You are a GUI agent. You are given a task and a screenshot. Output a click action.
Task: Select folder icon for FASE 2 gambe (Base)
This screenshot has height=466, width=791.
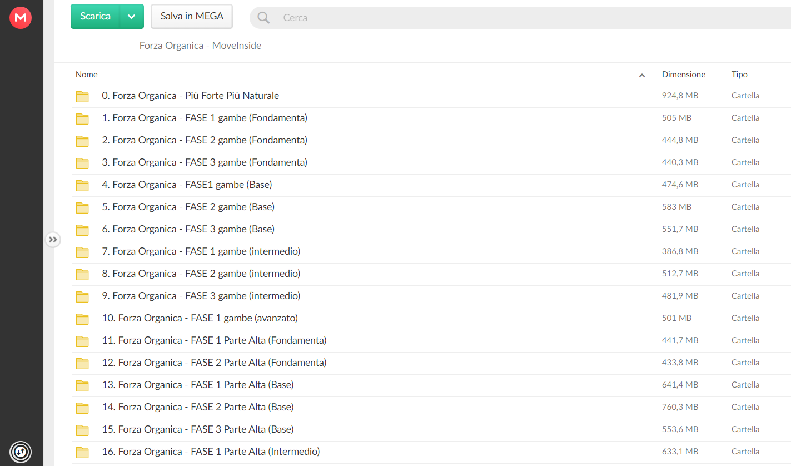pyautogui.click(x=82, y=207)
